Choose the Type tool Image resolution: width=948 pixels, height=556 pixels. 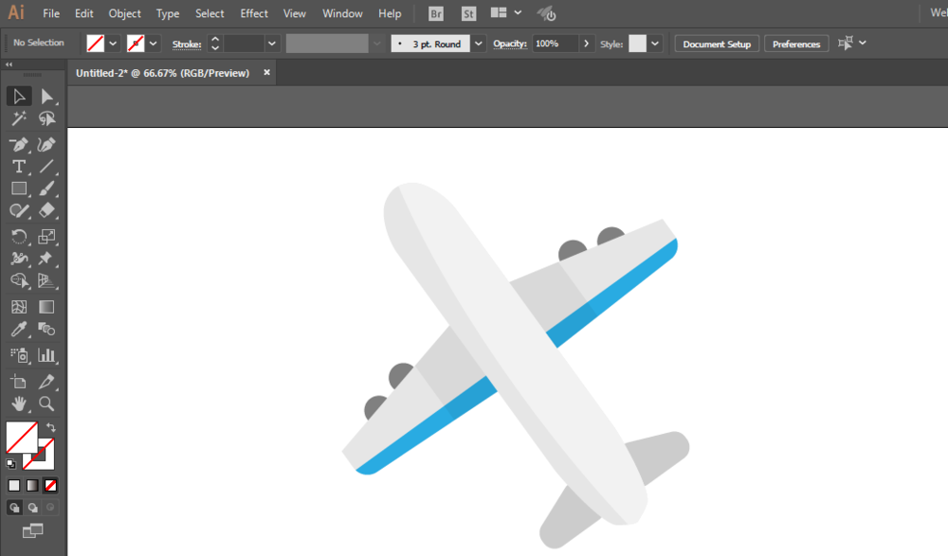tap(18, 167)
